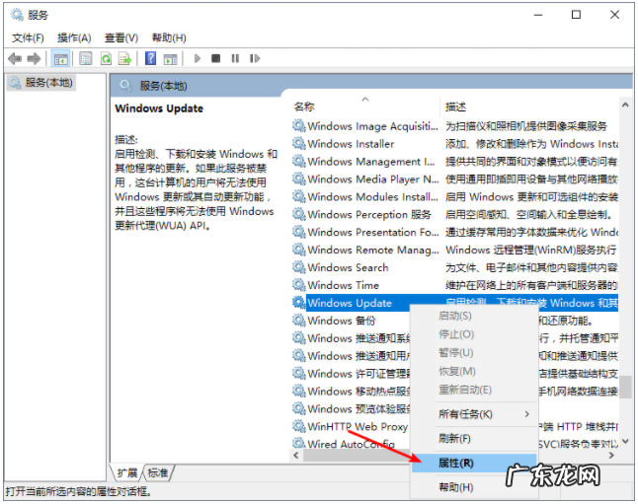Viewport: 638px width, 504px height.
Task: Click the Back arrow toolbar icon
Action: coord(15,59)
